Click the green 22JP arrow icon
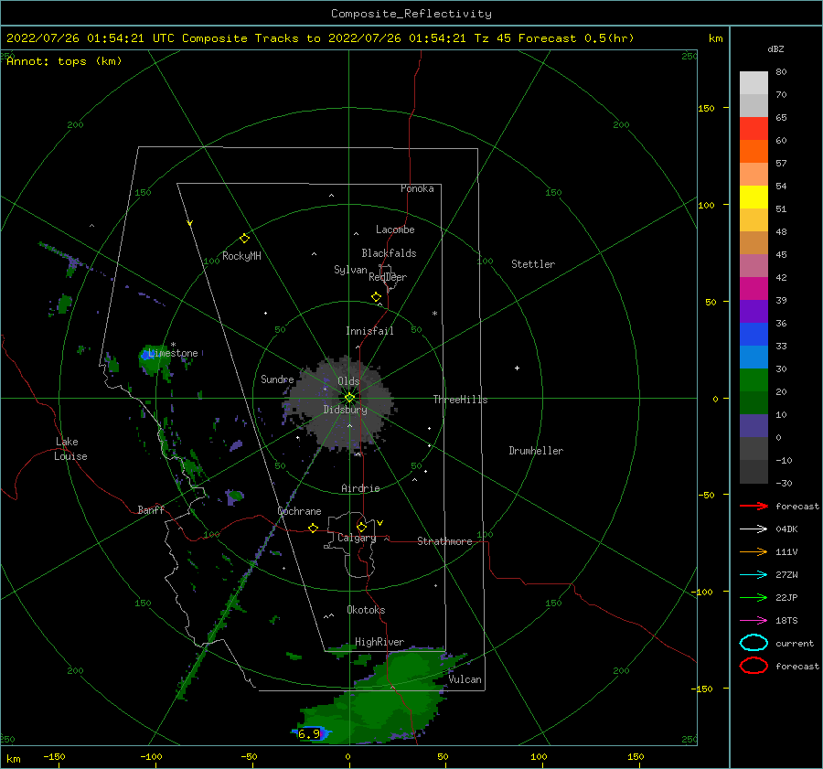 pos(754,597)
